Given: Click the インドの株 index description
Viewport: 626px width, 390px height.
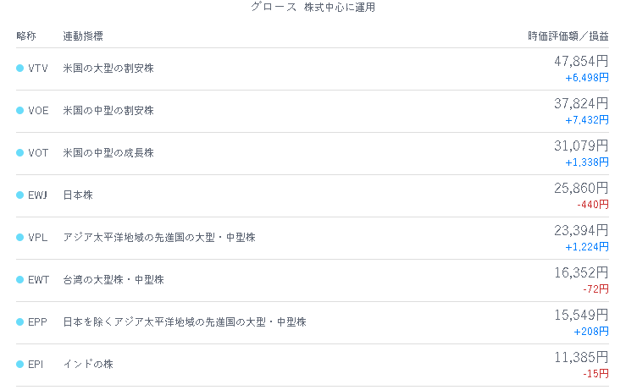Looking at the screenshot, I should click(88, 364).
